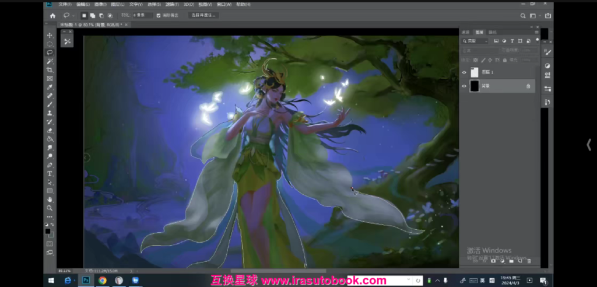The width and height of the screenshot is (597, 287).
Task: Select the Hand tool
Action: pyautogui.click(x=50, y=199)
